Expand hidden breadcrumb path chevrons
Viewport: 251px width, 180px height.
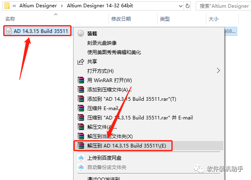pos(14,6)
